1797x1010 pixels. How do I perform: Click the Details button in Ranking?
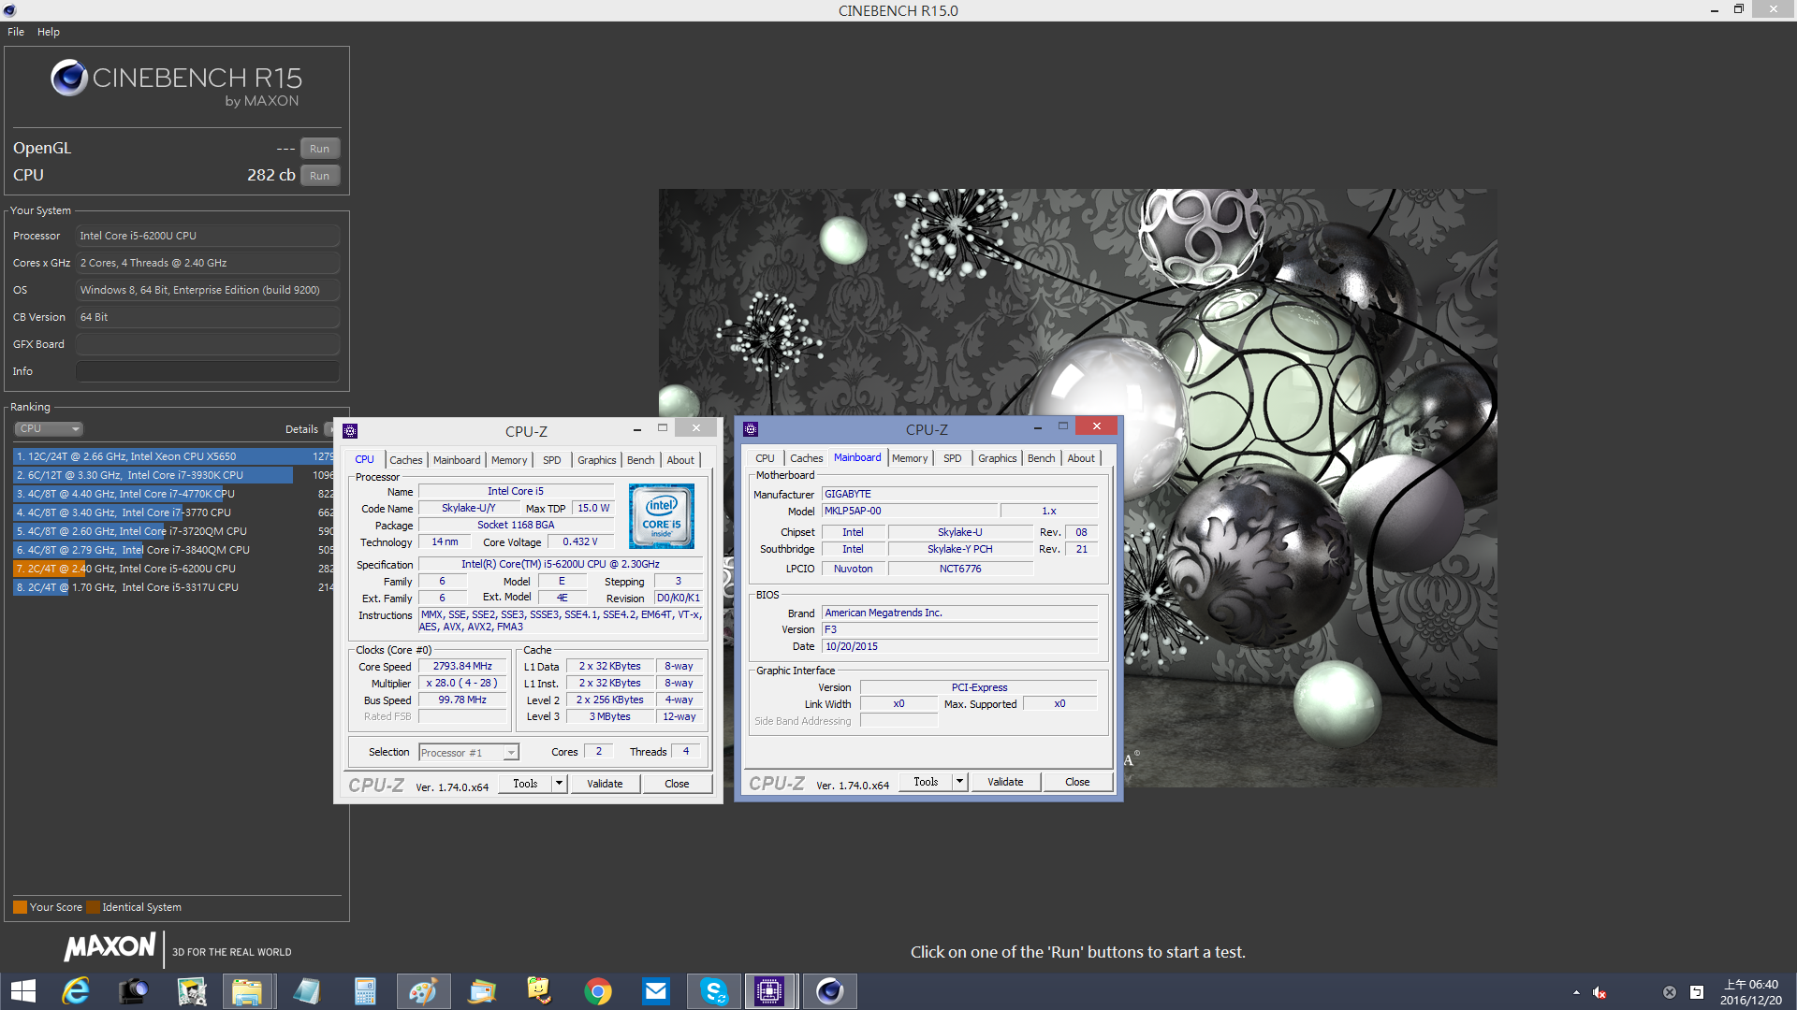pos(301,429)
